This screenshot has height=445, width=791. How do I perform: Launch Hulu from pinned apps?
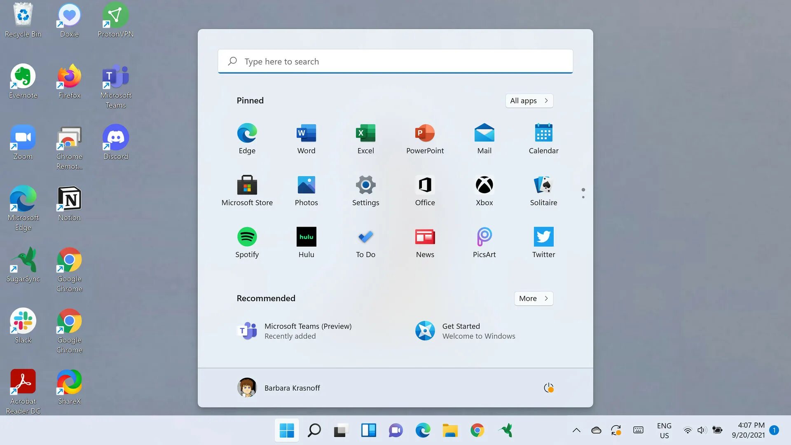tap(306, 237)
